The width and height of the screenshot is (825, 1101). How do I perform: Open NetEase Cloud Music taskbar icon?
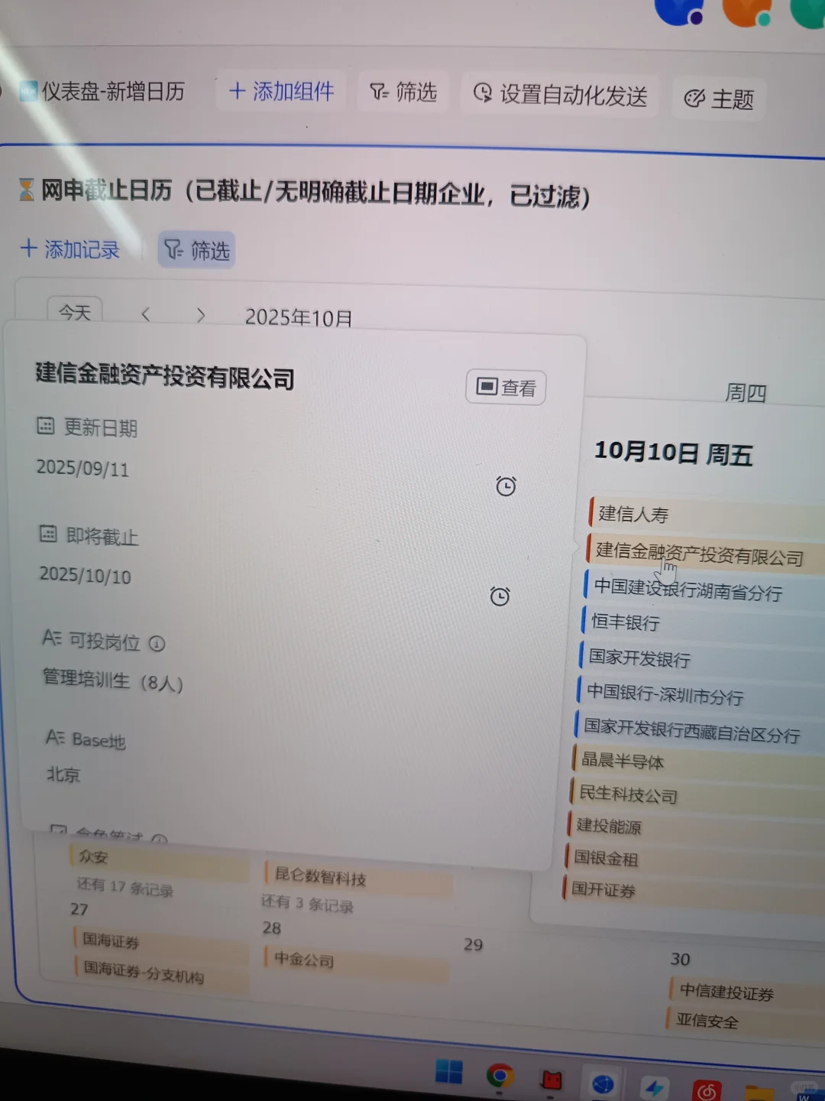707,1091
